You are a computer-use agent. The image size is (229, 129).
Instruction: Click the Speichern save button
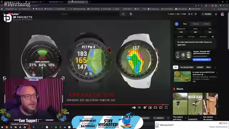(x=159, y=118)
